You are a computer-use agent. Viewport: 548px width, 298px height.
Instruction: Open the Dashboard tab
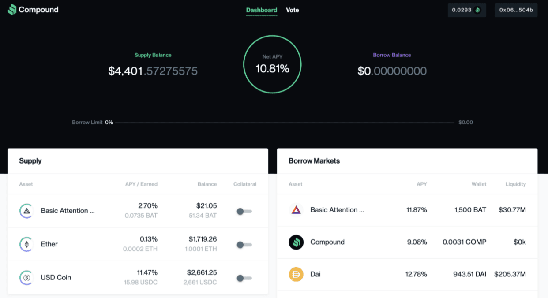pos(262,10)
